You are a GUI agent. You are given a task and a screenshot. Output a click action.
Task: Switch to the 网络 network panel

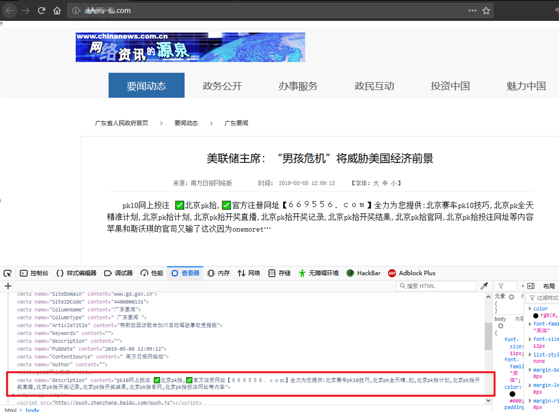pyautogui.click(x=249, y=273)
